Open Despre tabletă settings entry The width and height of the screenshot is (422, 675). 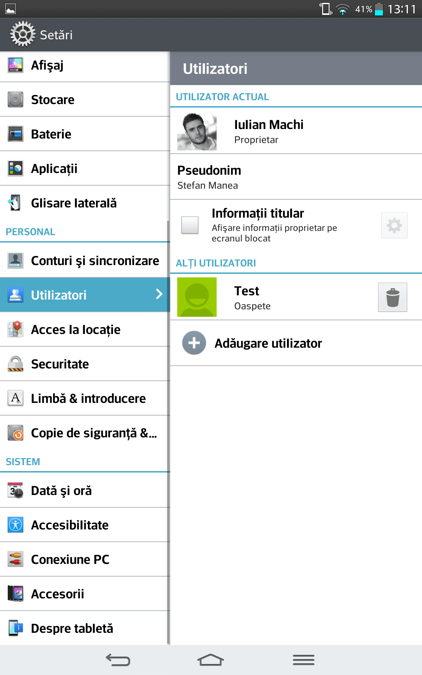85,628
